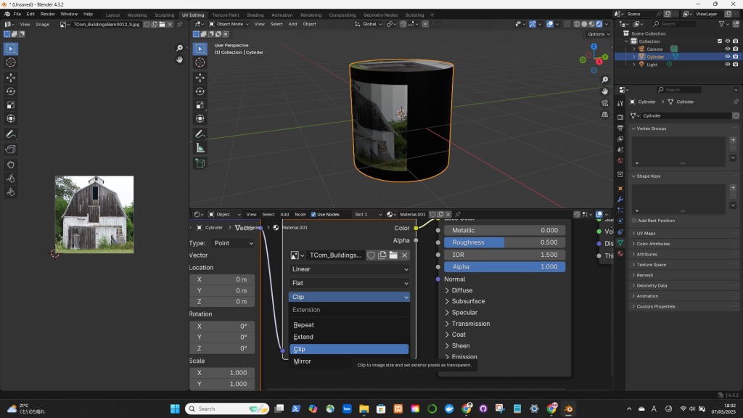
Task: Choose the Scale tool in the UV editor
Action: pyautogui.click(x=11, y=105)
